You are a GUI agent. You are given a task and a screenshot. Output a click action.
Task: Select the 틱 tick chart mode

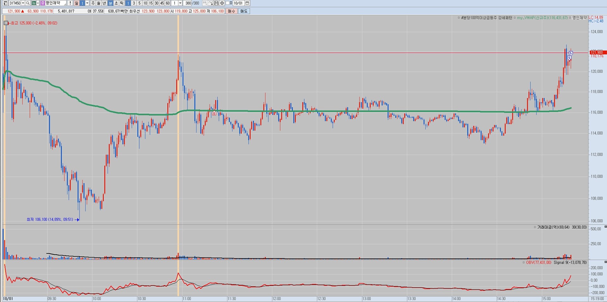[122, 3]
